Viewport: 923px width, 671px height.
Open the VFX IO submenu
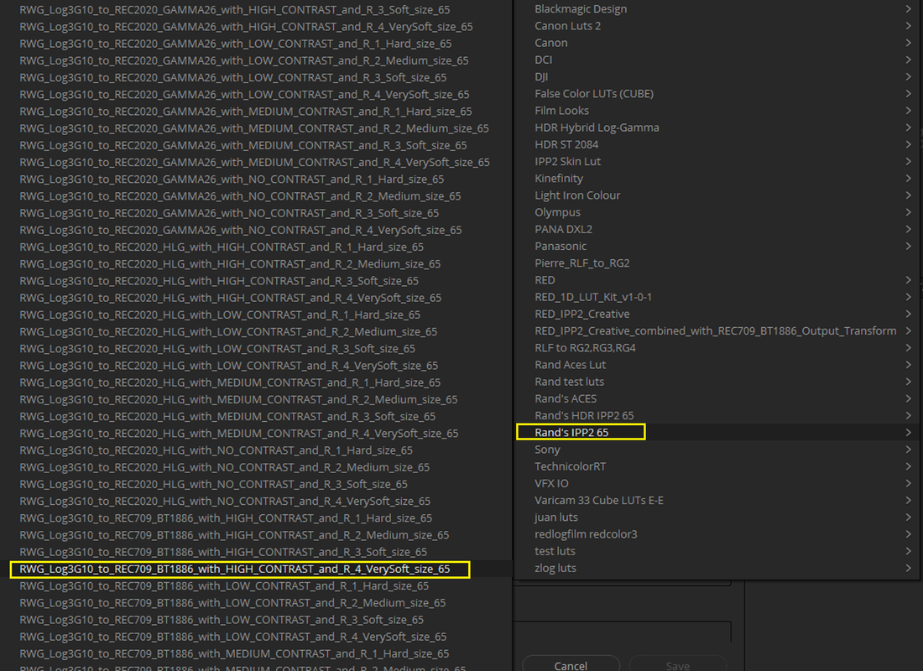pyautogui.click(x=717, y=483)
